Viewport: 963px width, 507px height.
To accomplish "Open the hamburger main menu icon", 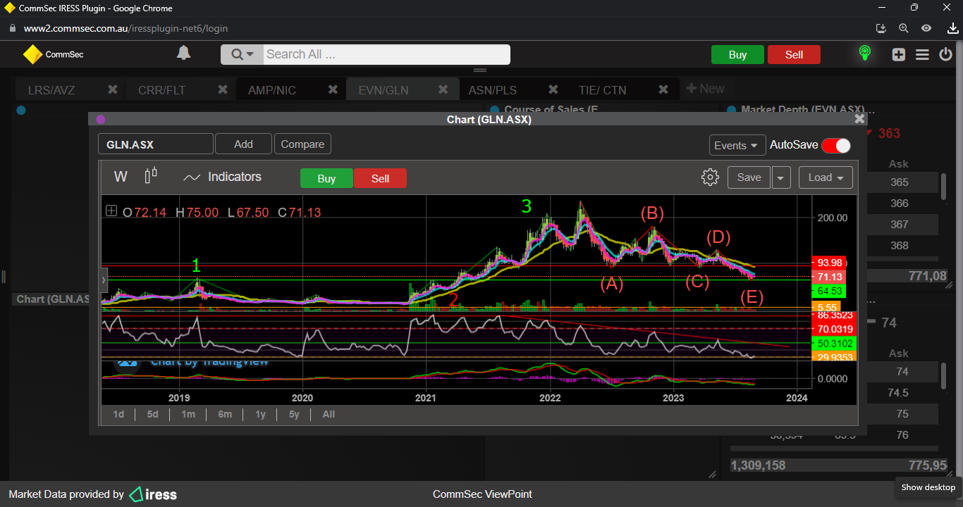I will click(922, 55).
